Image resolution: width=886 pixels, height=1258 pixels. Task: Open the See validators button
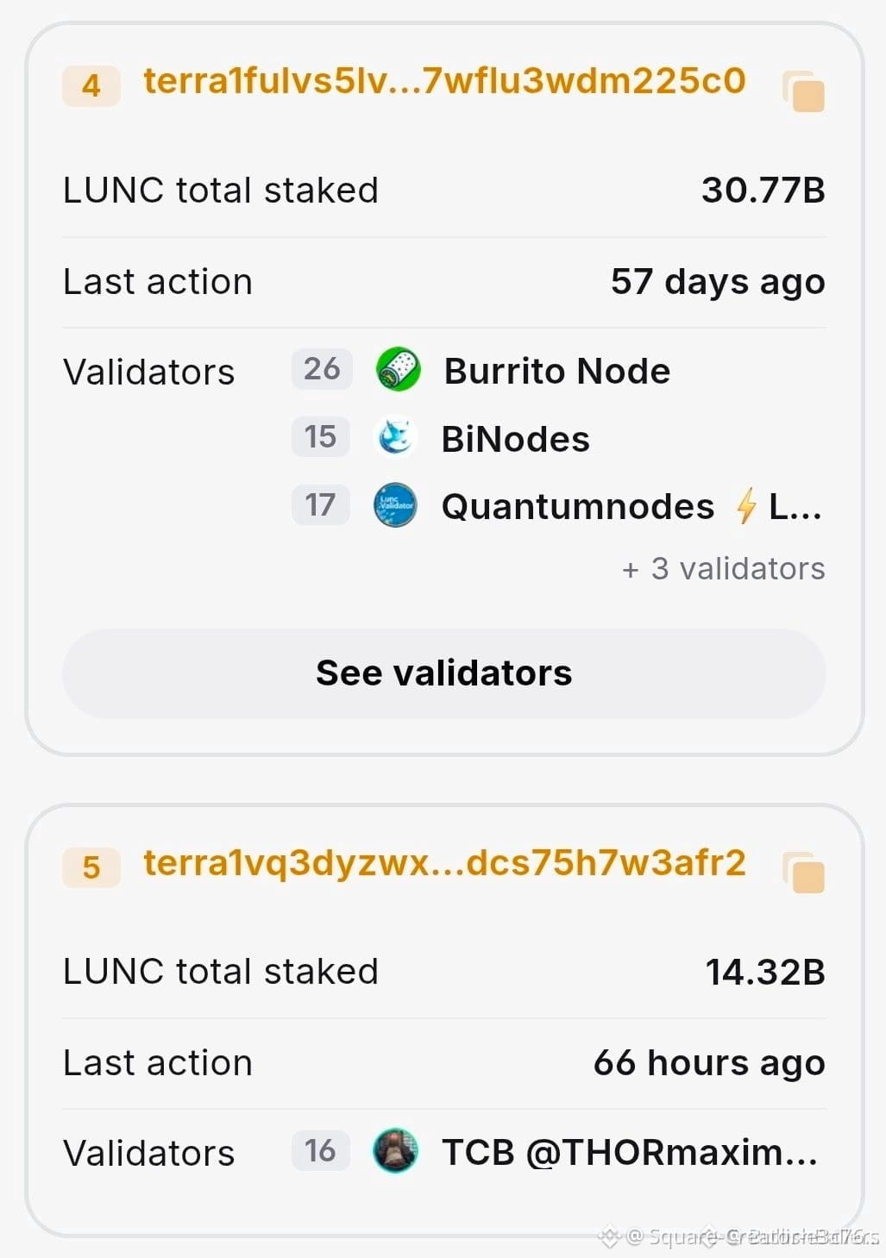(443, 673)
